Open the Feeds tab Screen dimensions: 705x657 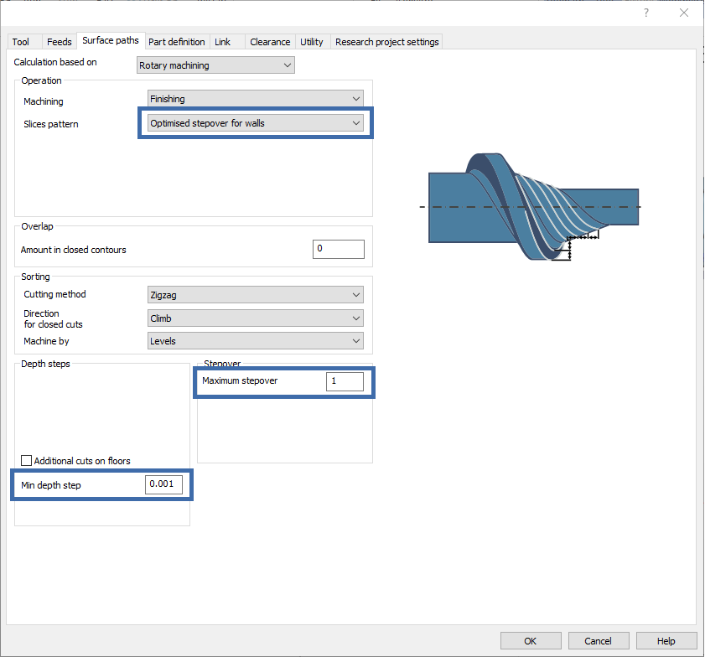click(59, 42)
